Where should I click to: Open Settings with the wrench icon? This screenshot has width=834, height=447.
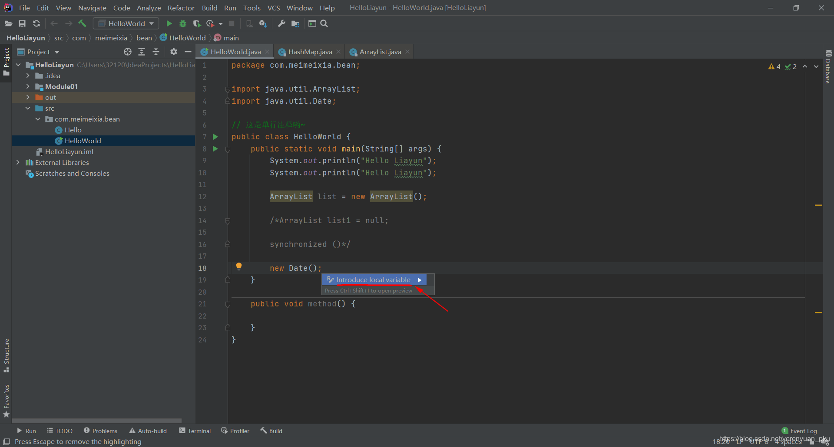(x=281, y=23)
